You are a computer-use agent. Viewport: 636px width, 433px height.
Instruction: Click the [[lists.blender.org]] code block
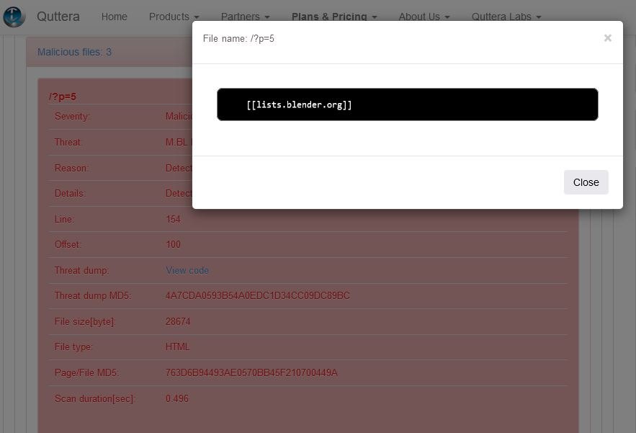click(x=407, y=104)
